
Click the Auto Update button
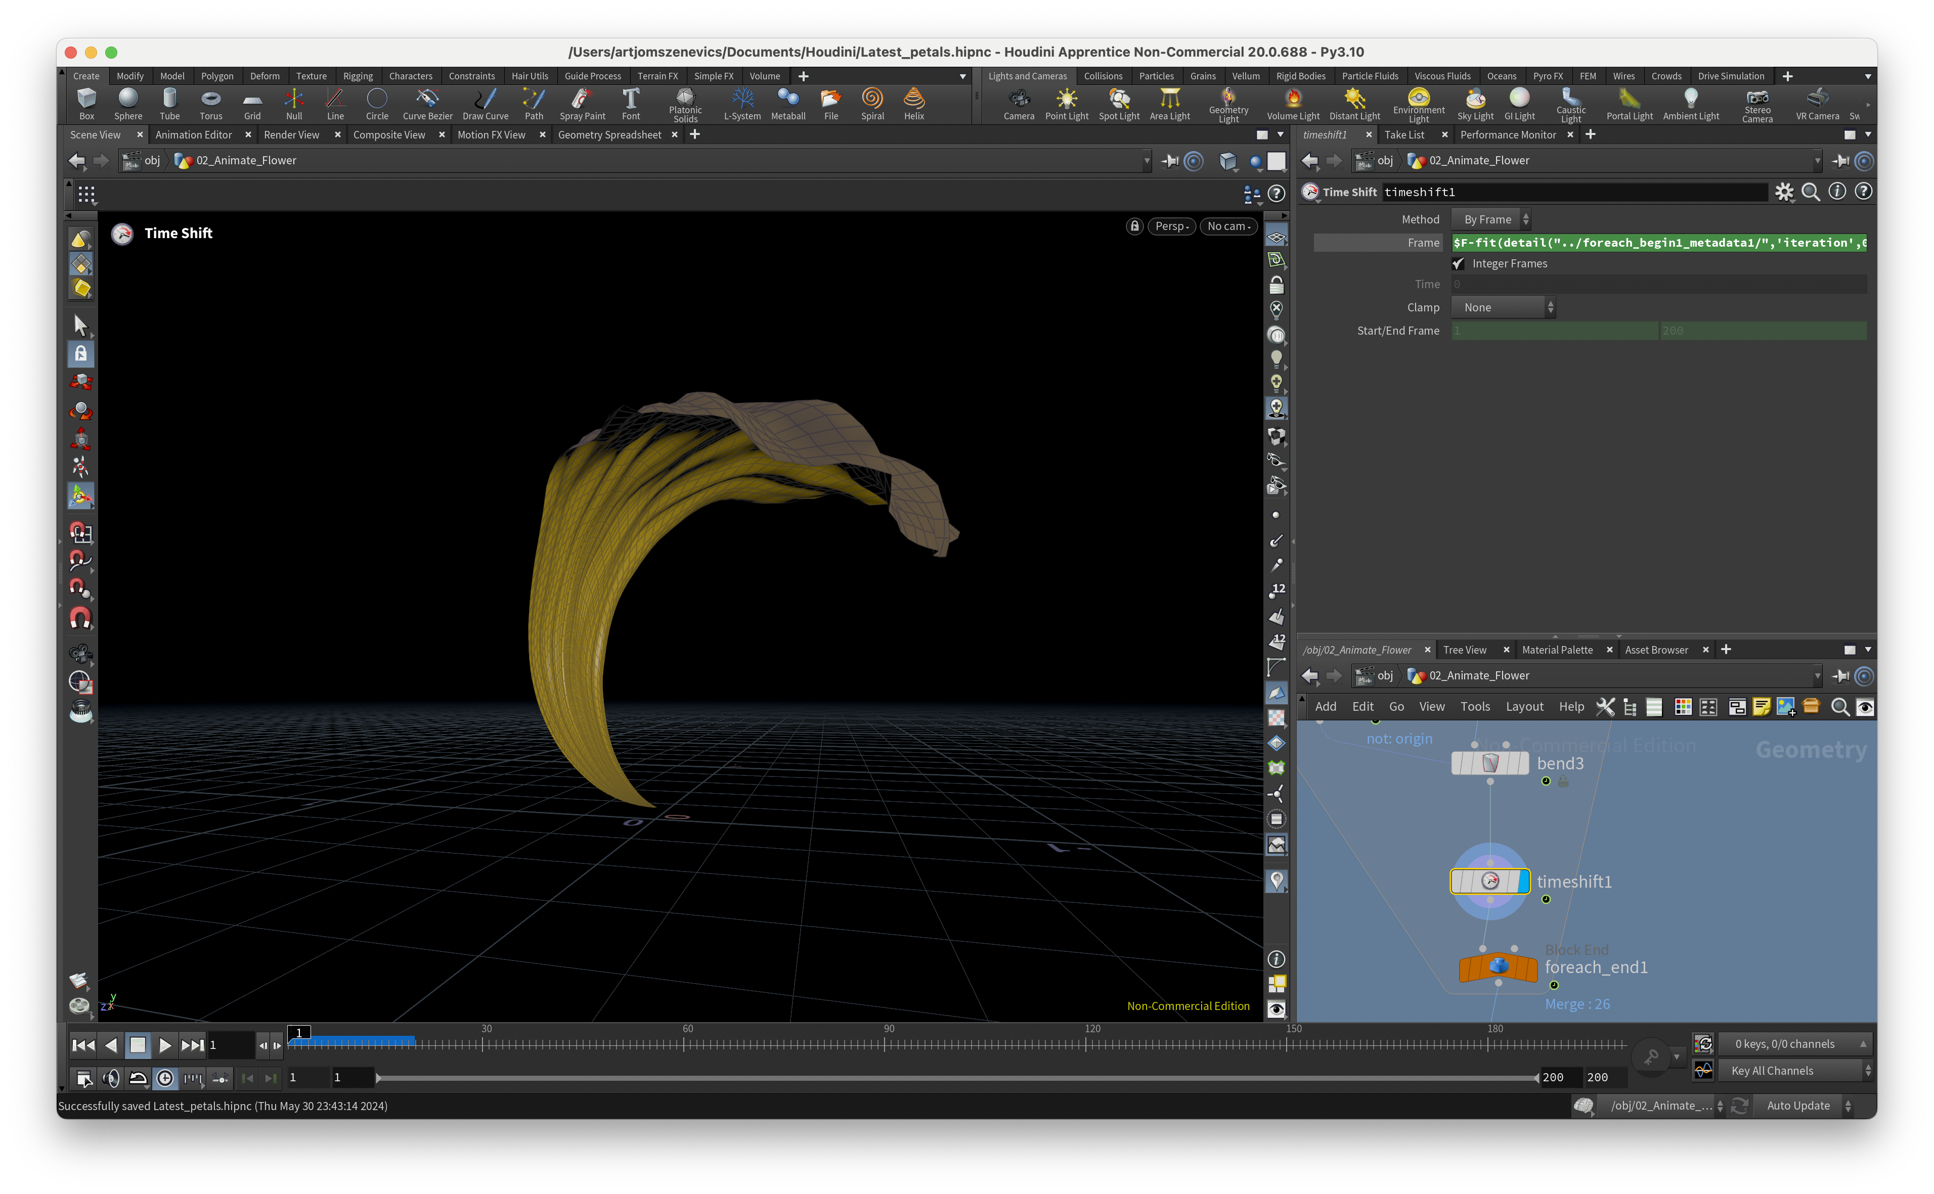(x=1798, y=1106)
